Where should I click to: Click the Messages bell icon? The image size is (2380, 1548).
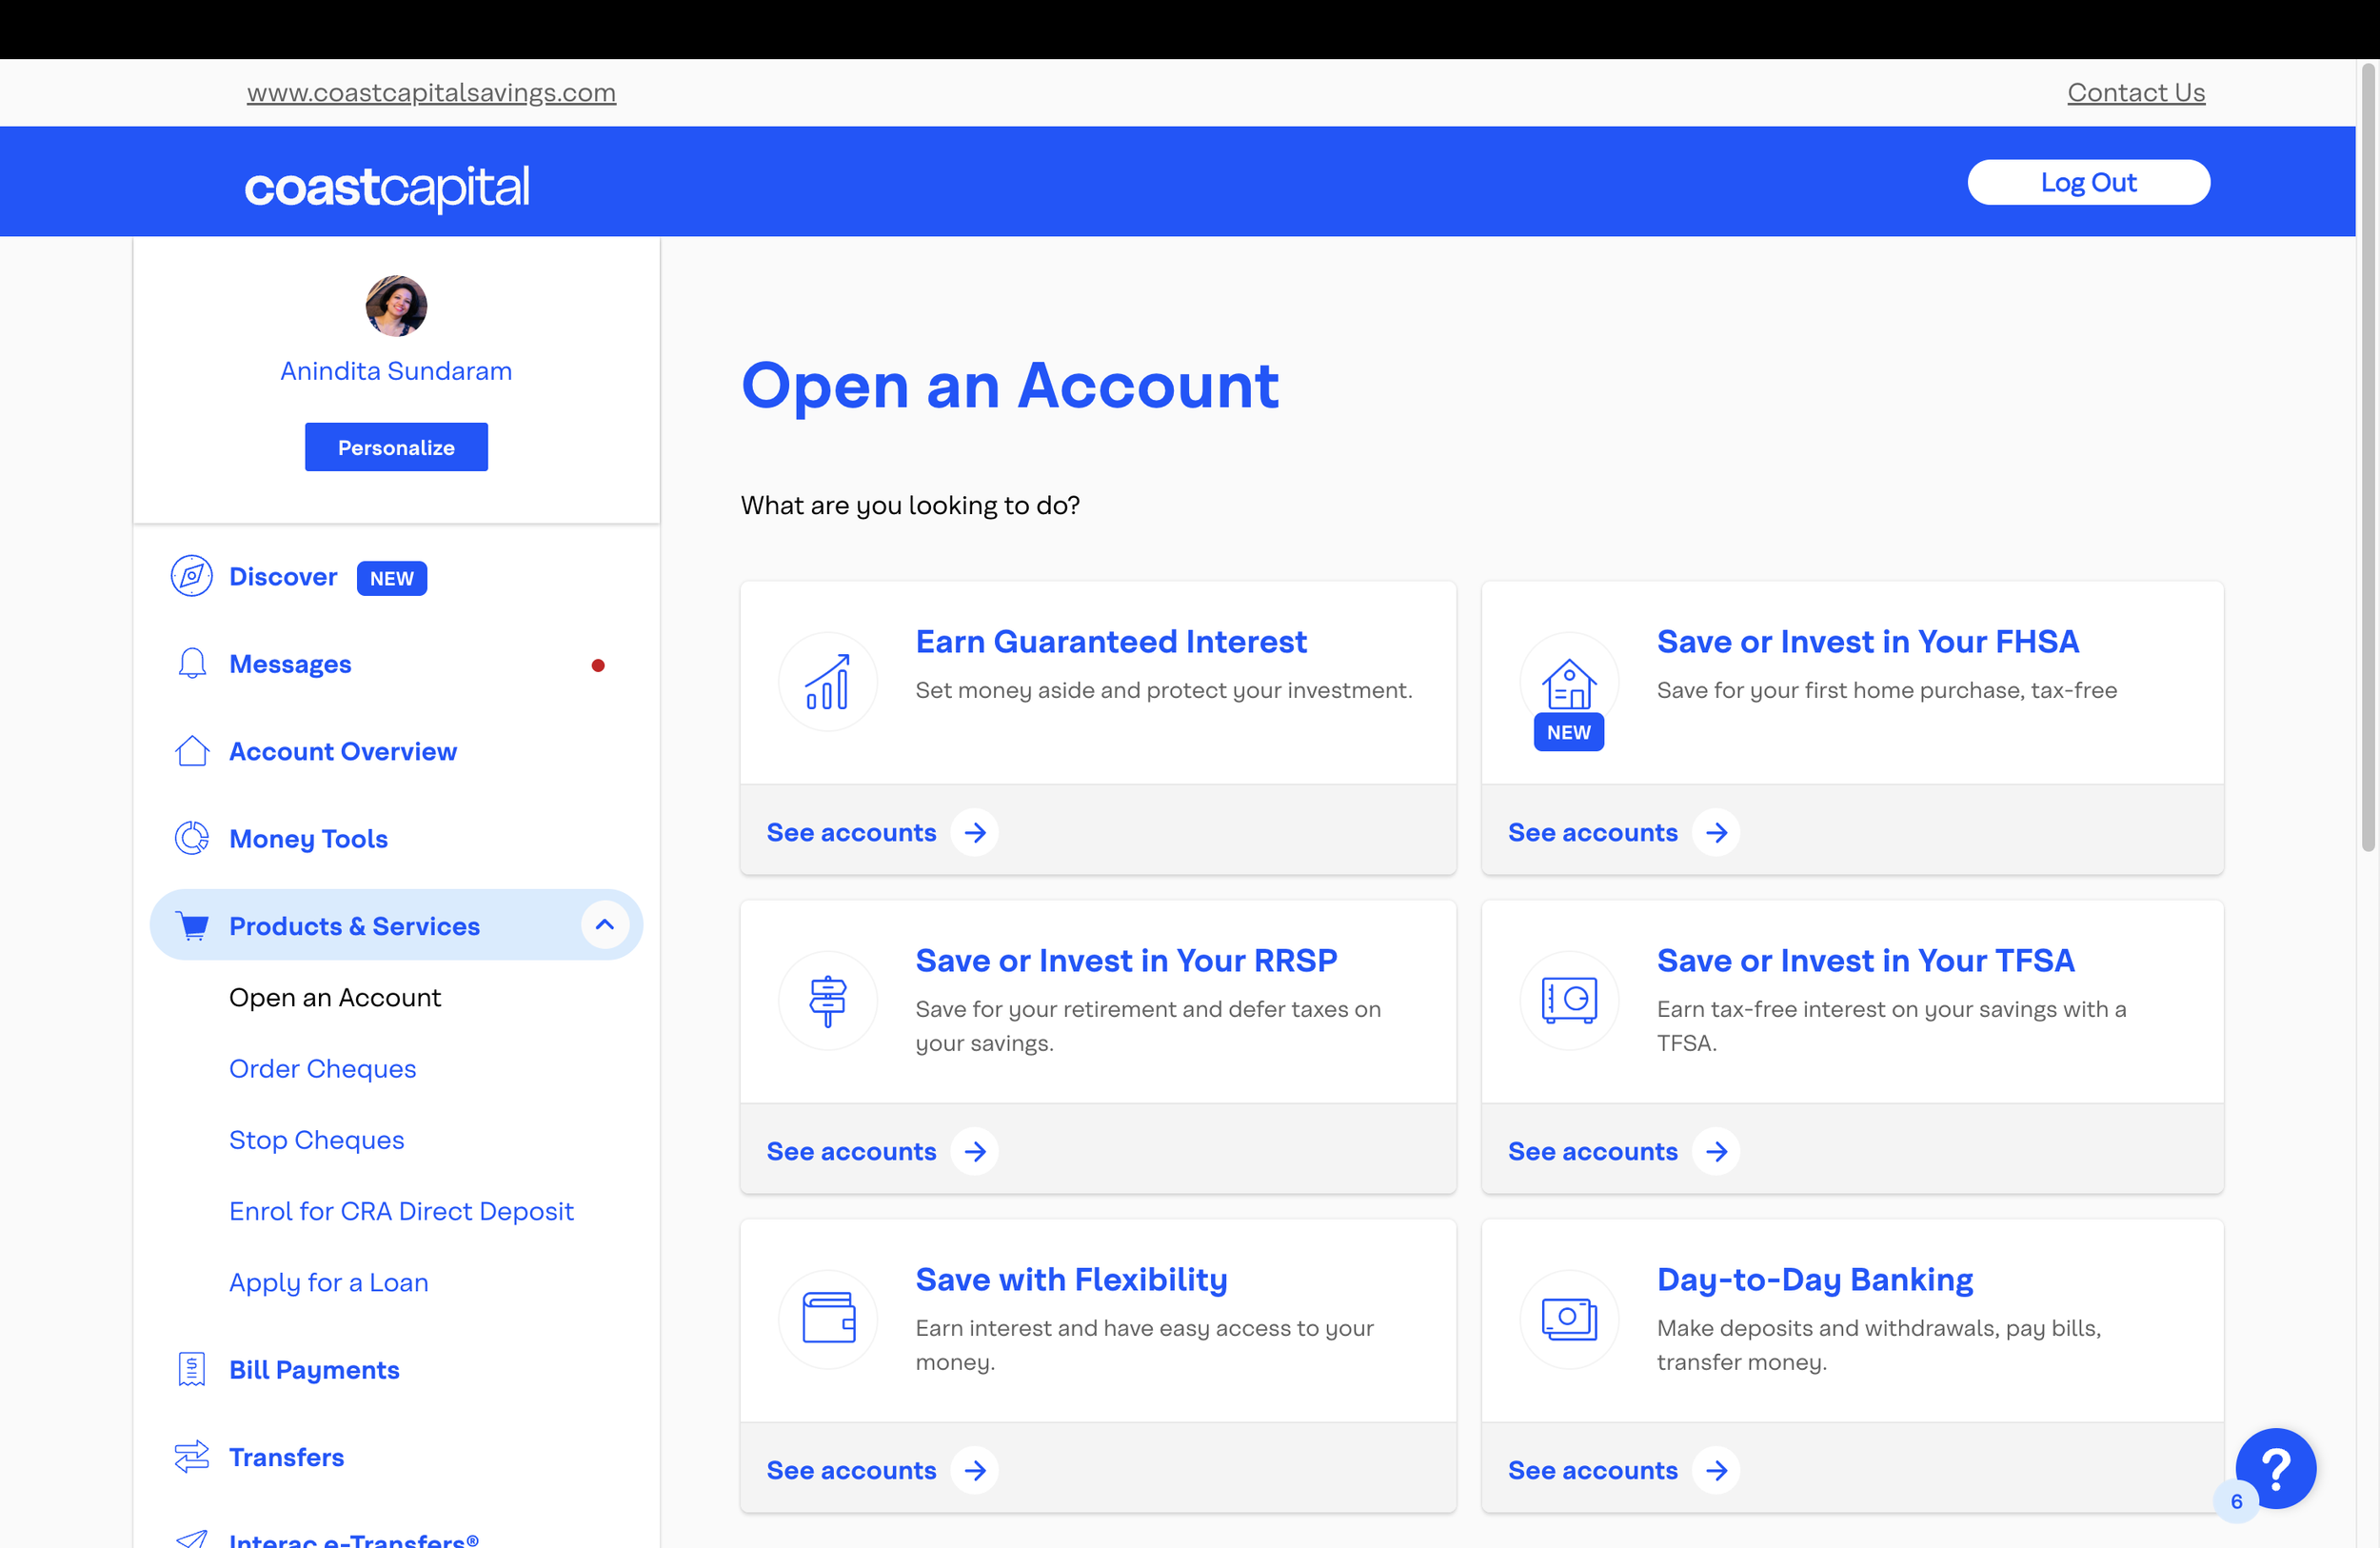(x=191, y=664)
